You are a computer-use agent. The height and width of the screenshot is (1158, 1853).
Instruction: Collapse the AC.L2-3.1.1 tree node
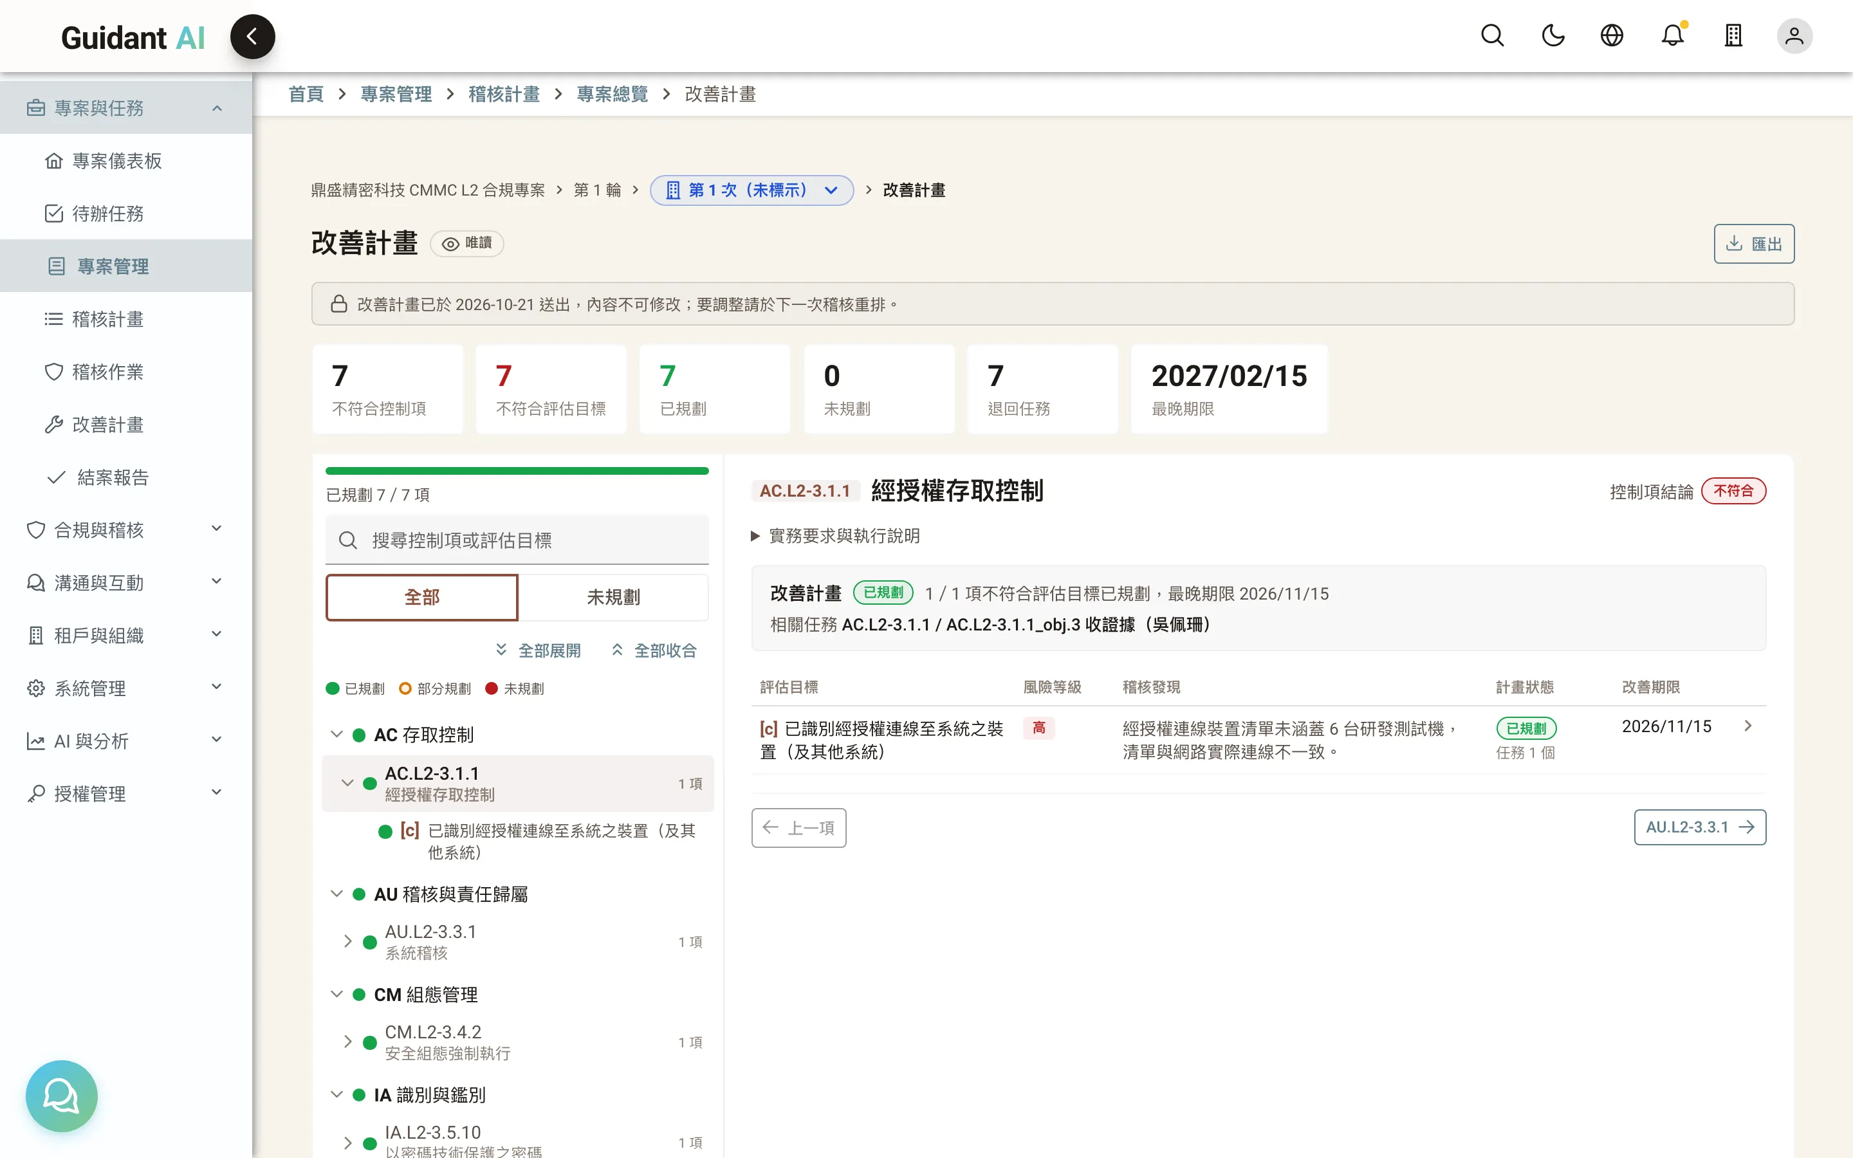click(x=347, y=783)
